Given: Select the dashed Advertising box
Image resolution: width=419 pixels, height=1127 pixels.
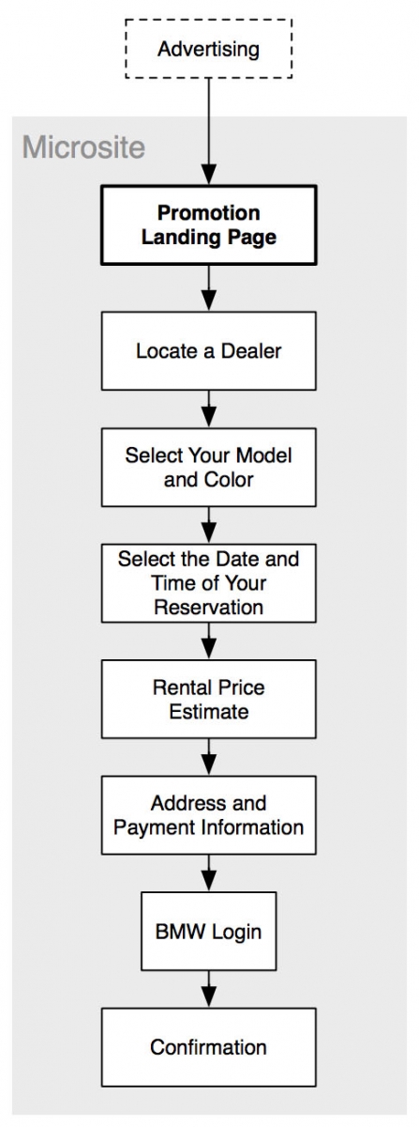Looking at the screenshot, I should pyautogui.click(x=208, y=48).
